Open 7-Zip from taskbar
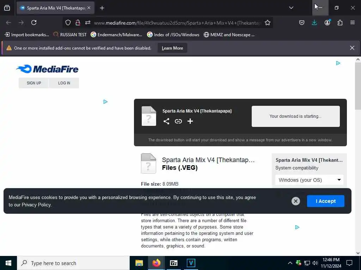The height and width of the screenshot is (270, 361). click(x=173, y=263)
